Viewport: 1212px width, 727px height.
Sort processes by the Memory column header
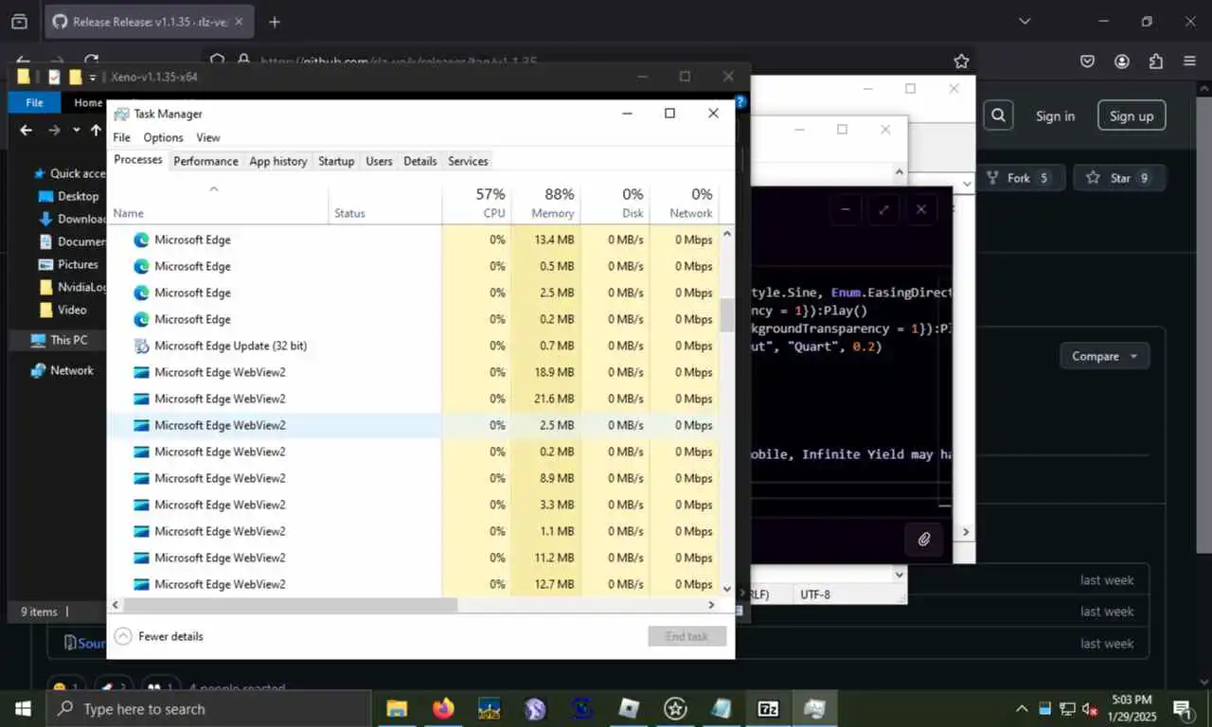[546, 203]
